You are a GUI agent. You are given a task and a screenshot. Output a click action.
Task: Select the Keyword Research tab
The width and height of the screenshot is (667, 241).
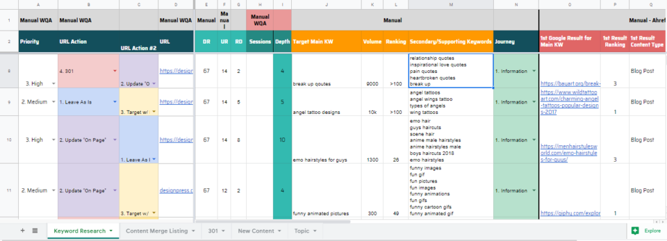[79, 231]
